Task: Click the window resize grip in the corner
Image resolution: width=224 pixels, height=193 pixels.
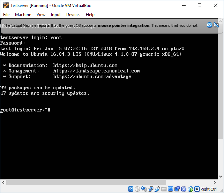Action: 222,191
